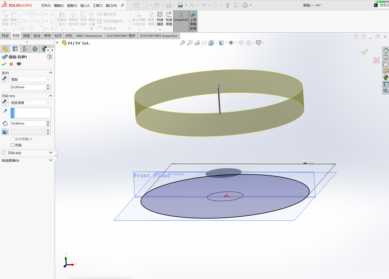This screenshot has height=279, width=389.
Task: Click the 10.00mm depth input field
Action: click(28, 124)
